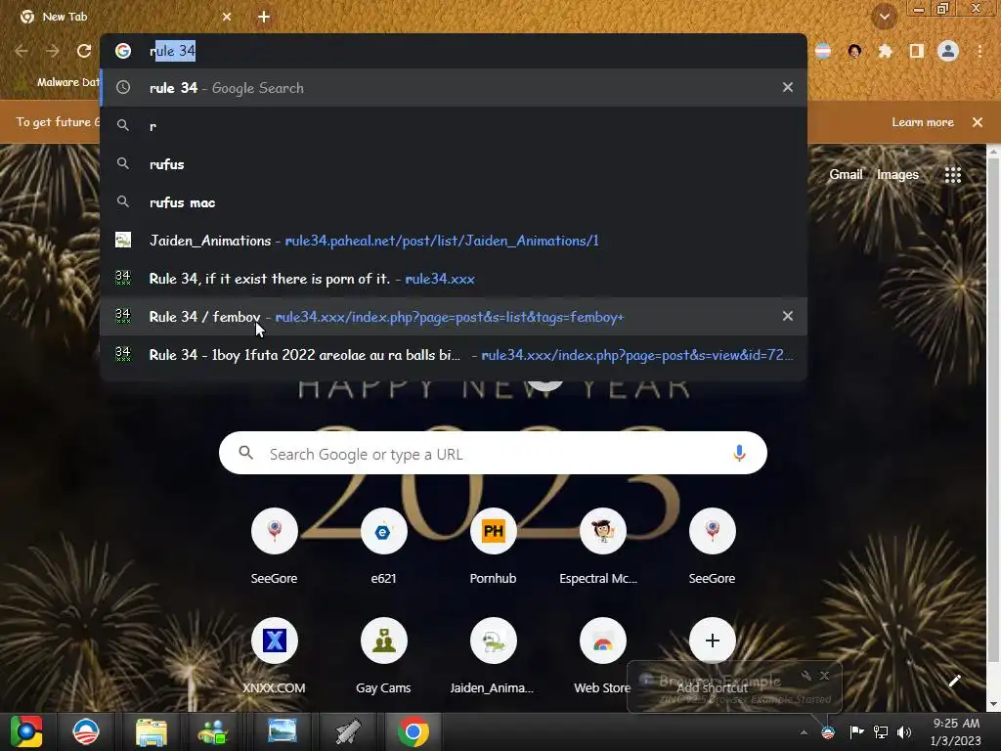Open the Obama logo taskbar icon
The height and width of the screenshot is (751, 1001).
click(86, 731)
